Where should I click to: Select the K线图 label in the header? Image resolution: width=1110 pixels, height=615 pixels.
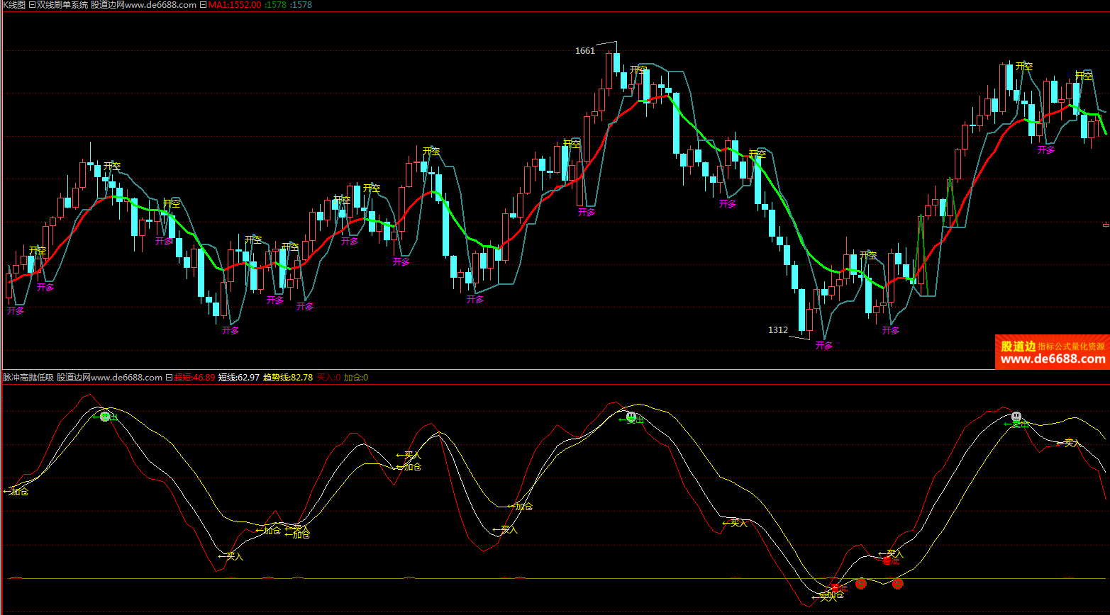[x=14, y=5]
